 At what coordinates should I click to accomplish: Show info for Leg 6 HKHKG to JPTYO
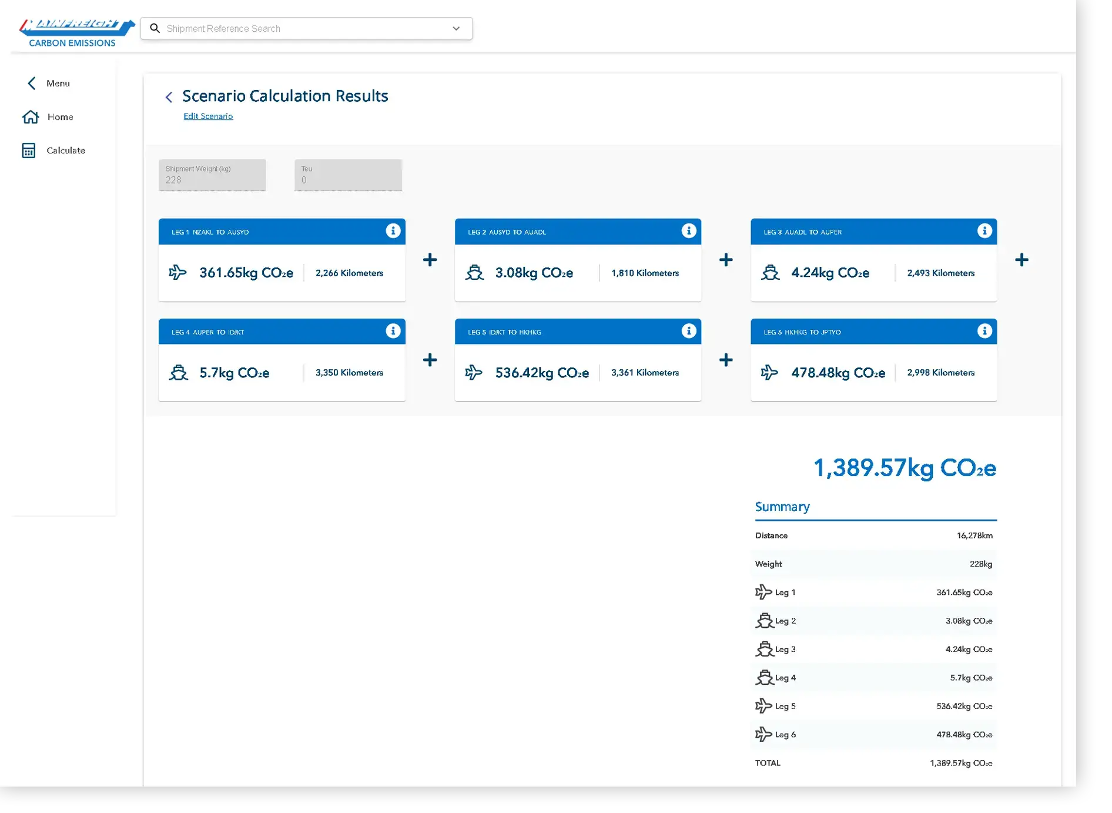pyautogui.click(x=984, y=331)
